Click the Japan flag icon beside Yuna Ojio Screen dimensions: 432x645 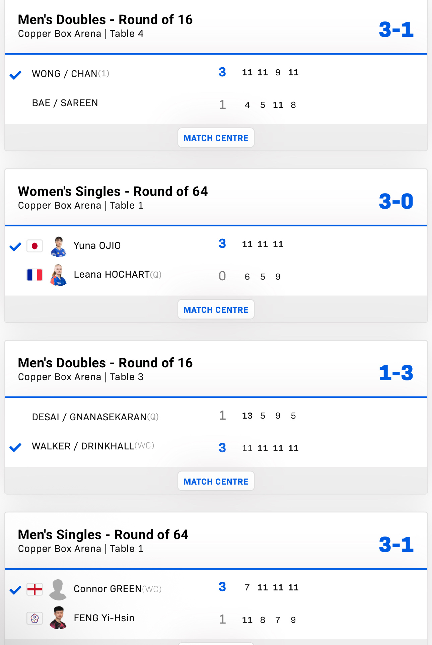pyautogui.click(x=34, y=246)
